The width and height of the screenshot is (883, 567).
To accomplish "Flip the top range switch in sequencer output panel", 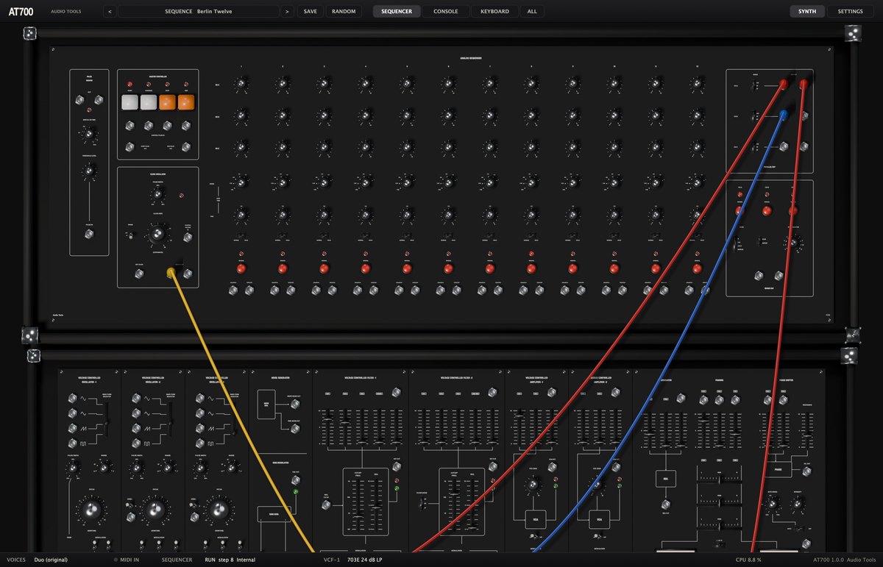I will tap(753, 85).
